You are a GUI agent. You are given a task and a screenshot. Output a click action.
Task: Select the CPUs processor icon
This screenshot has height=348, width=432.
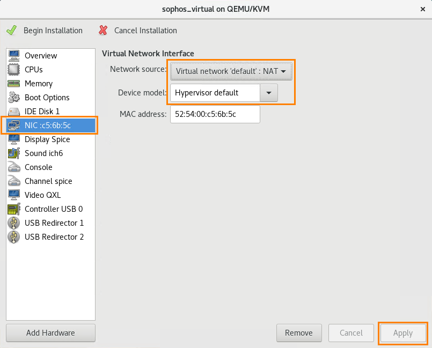point(14,69)
